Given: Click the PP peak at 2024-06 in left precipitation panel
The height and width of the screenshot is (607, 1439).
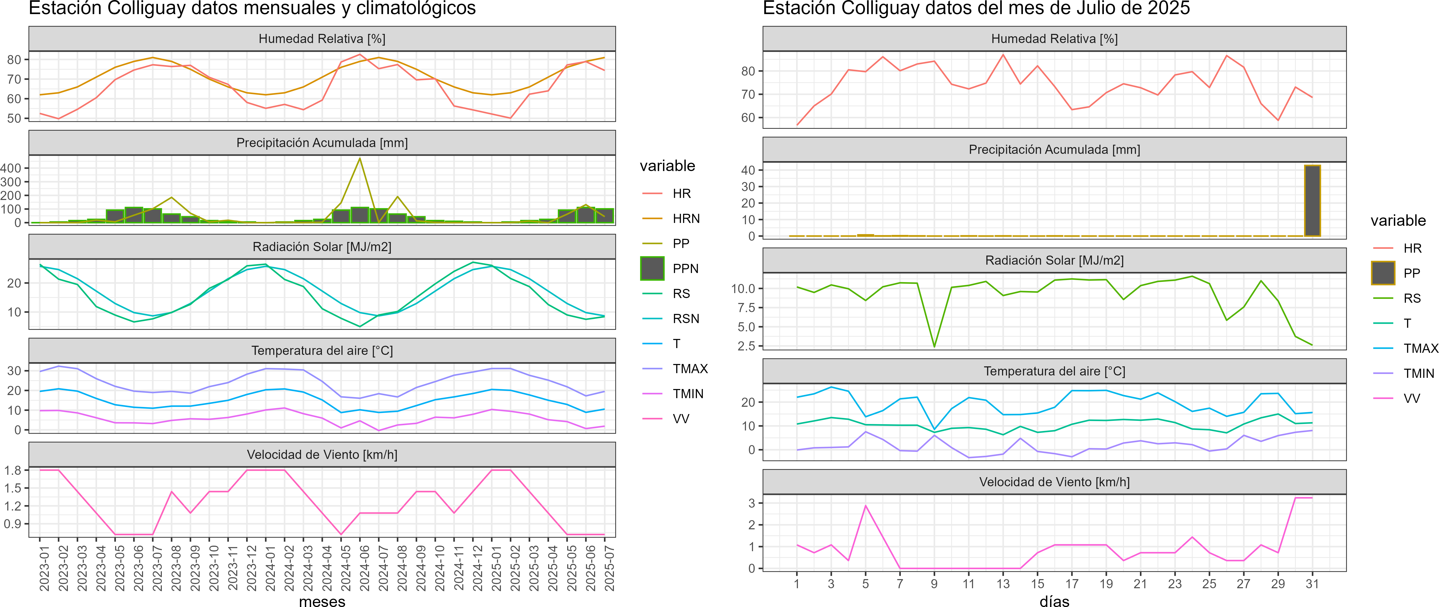Looking at the screenshot, I should tap(360, 159).
